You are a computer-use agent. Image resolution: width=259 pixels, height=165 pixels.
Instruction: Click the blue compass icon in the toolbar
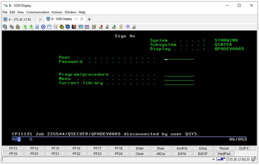tap(43, 27)
